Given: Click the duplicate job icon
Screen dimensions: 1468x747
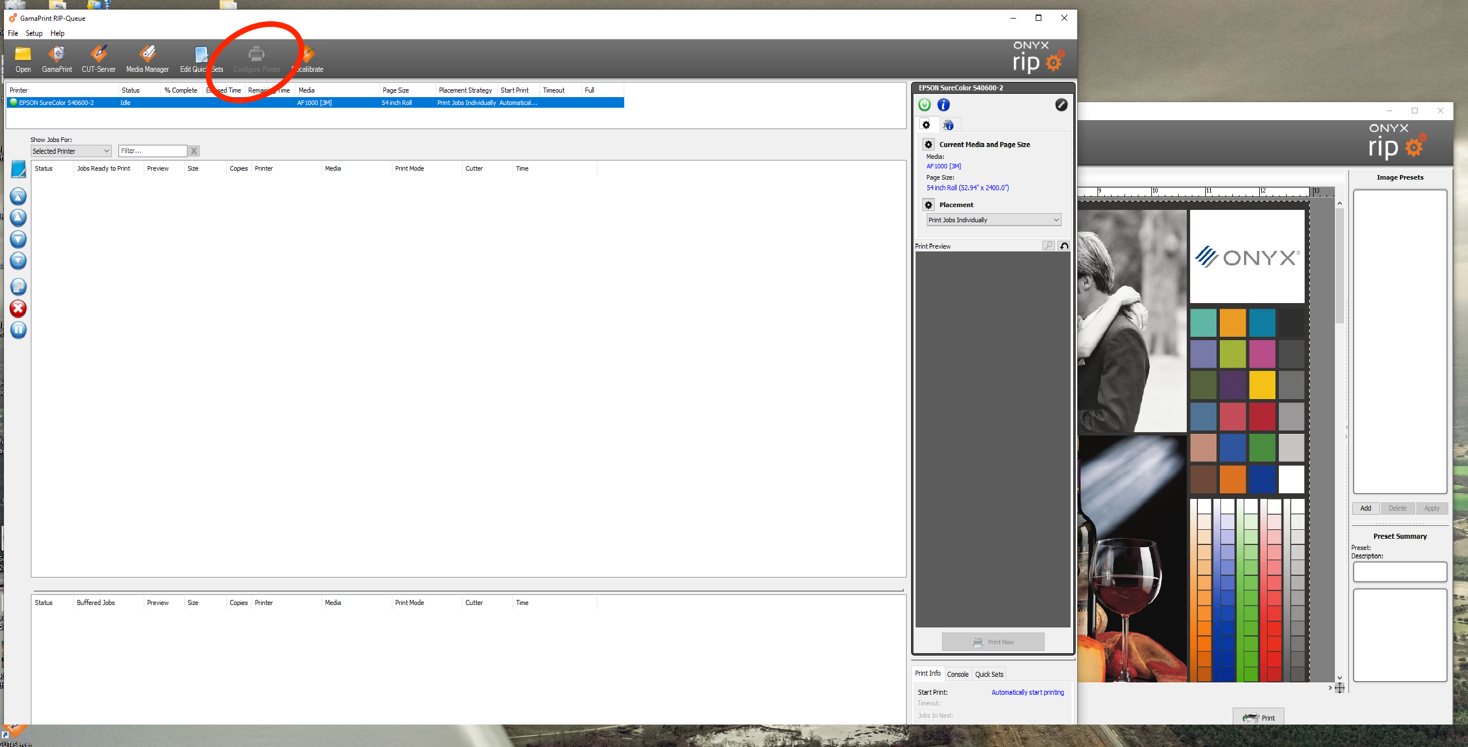Looking at the screenshot, I should (x=18, y=287).
